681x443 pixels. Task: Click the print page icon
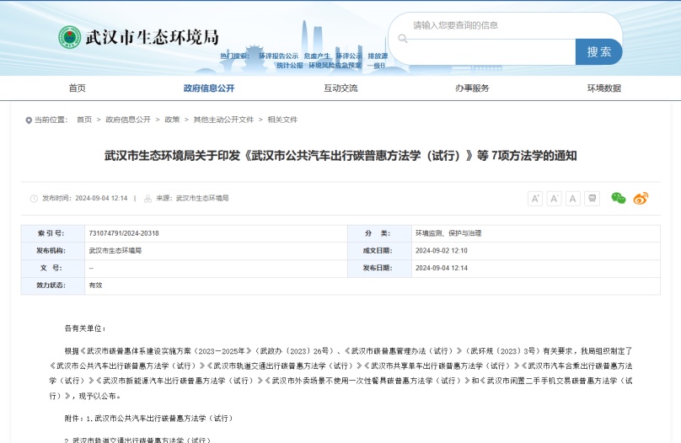click(x=593, y=199)
